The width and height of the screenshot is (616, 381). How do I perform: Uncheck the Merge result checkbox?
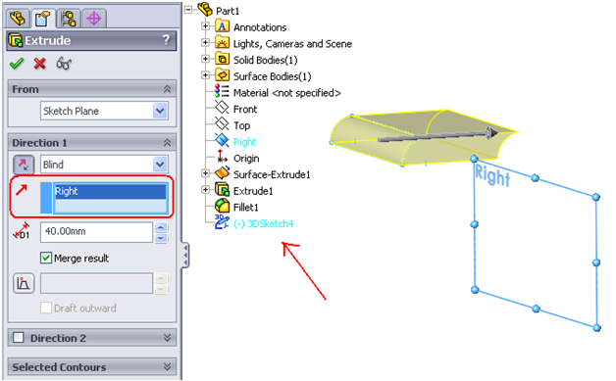[x=46, y=258]
